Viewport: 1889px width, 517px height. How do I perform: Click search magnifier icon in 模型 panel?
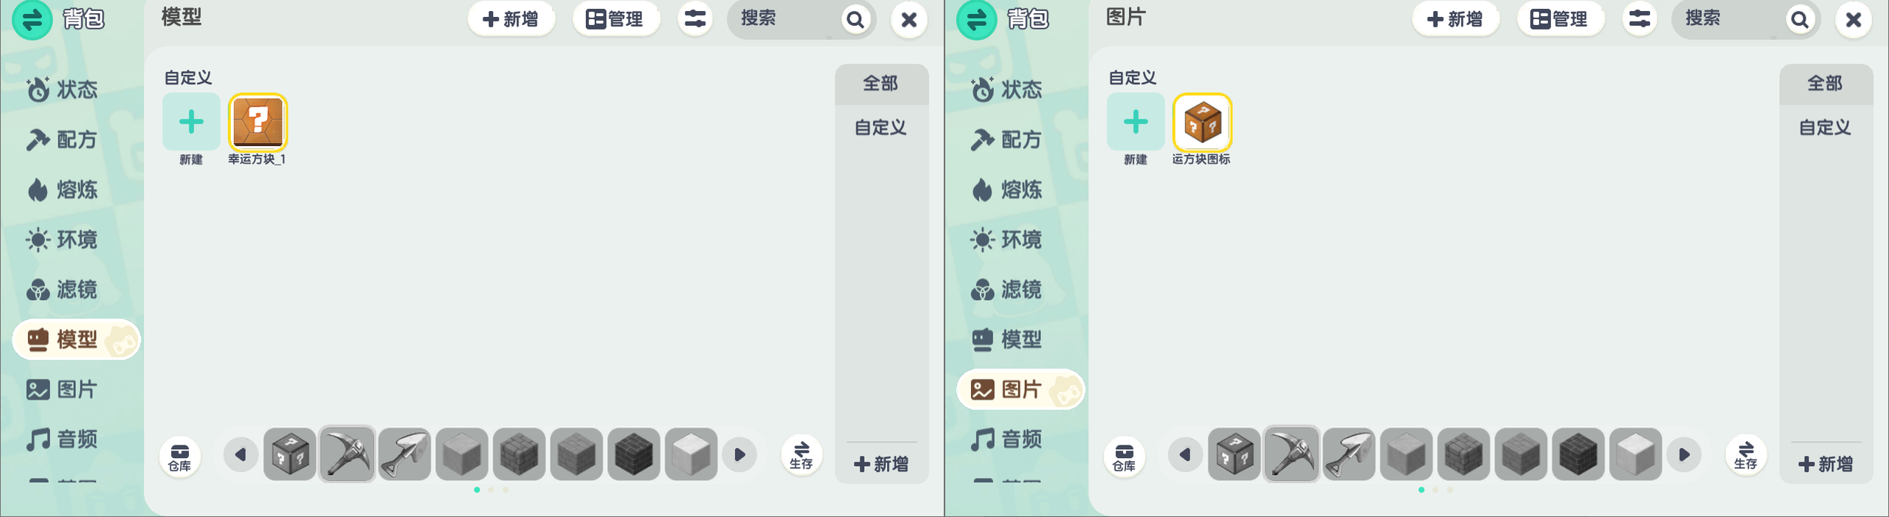[x=855, y=19]
